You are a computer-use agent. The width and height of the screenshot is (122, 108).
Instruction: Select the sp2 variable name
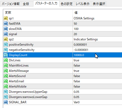pos(11,39)
